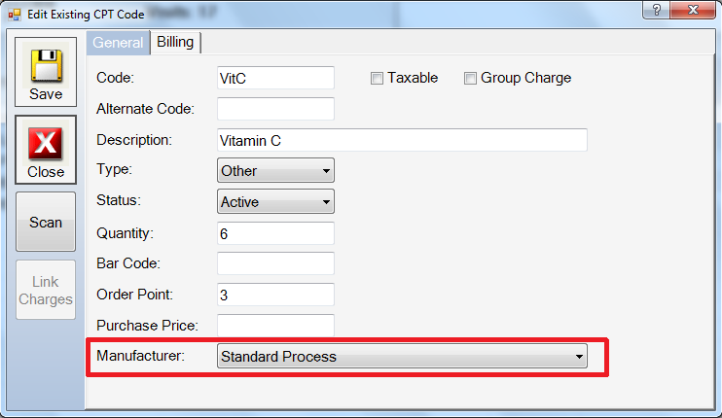Select the General tab
The image size is (722, 418).
[118, 42]
